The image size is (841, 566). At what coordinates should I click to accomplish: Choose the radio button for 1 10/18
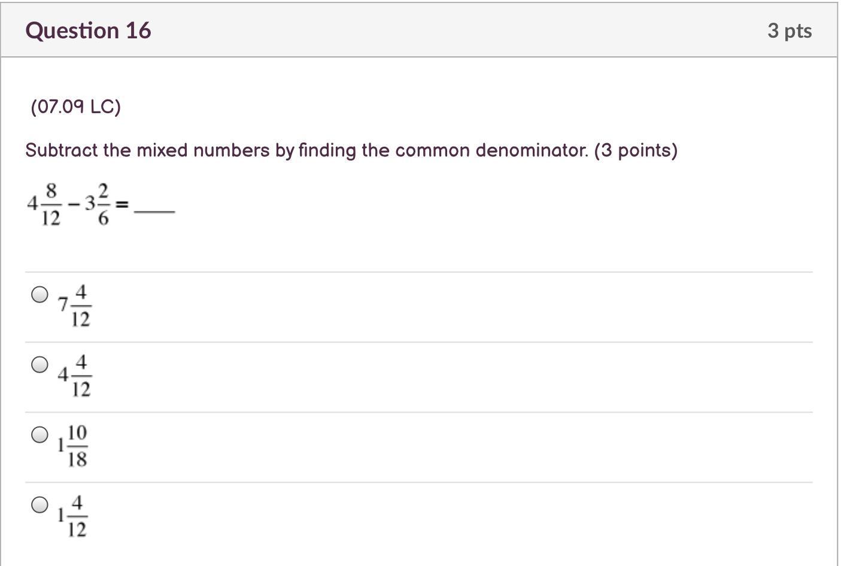(40, 435)
